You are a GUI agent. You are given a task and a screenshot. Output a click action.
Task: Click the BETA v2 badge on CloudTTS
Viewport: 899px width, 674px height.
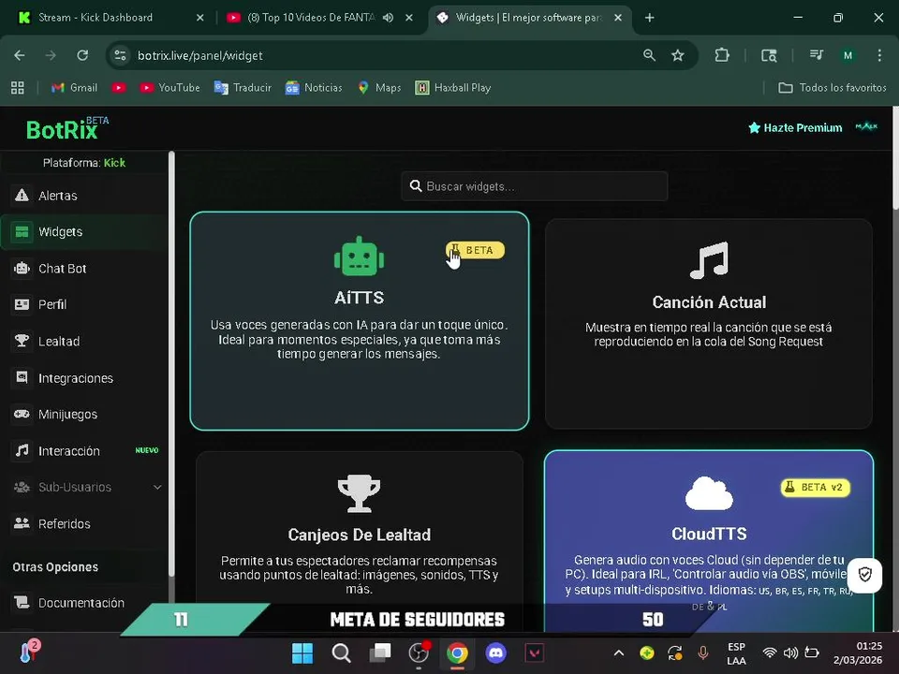(x=816, y=487)
